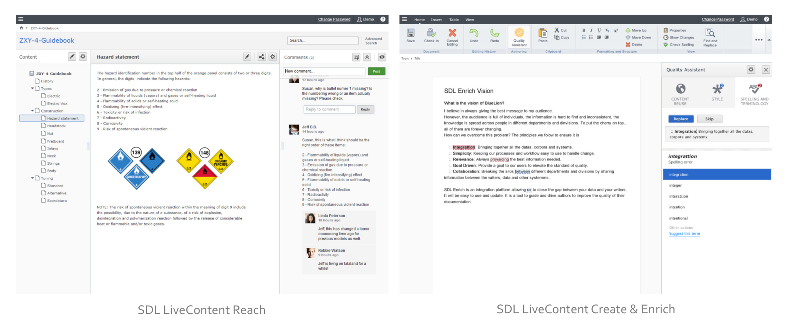
Task: Click the Underline formatting icon
Action: click(599, 30)
